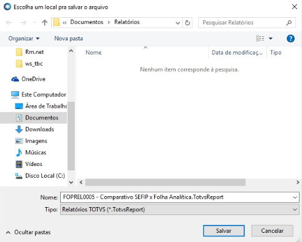Open help with the question mark icon

290,39
